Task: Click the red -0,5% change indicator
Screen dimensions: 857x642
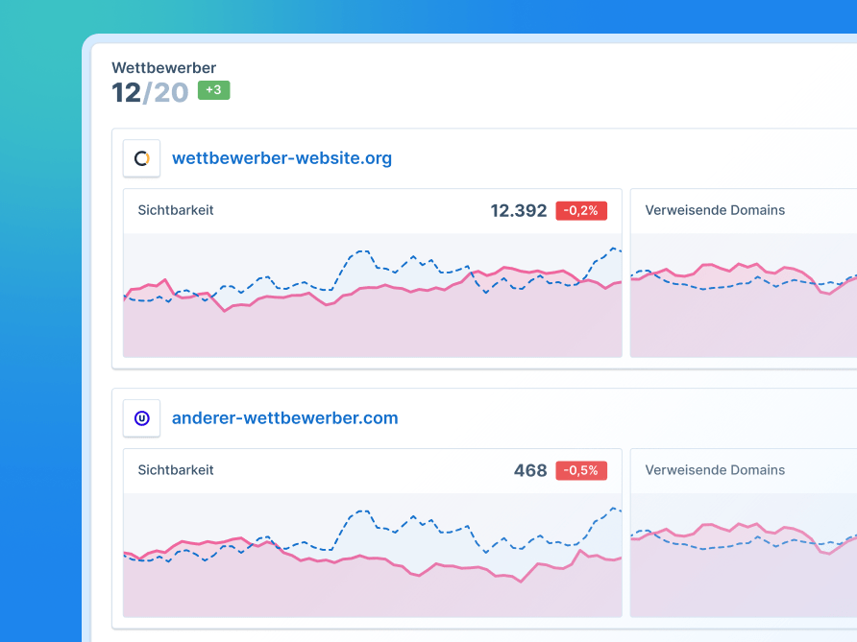Action: (x=581, y=470)
